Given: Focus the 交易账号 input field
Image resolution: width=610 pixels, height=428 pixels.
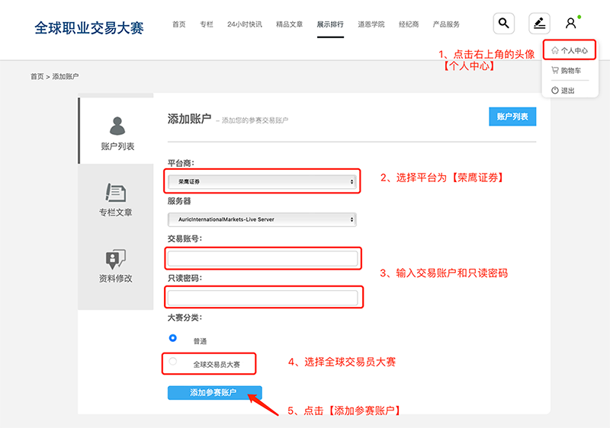Looking at the screenshot, I should 262,259.
